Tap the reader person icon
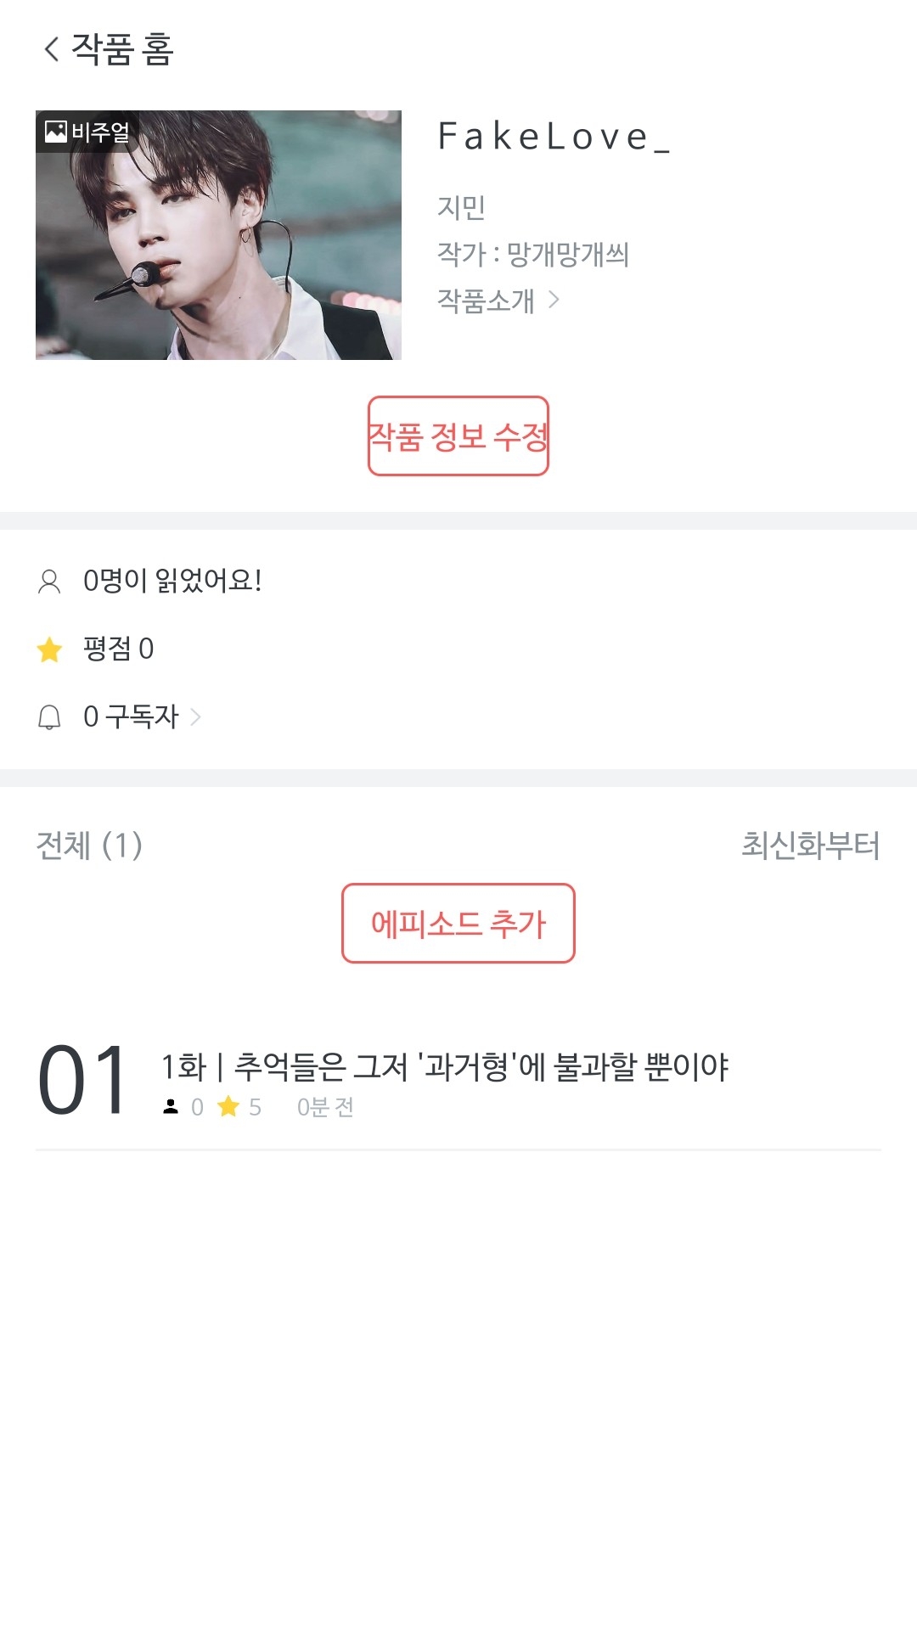917x1630 pixels. pos(49,582)
